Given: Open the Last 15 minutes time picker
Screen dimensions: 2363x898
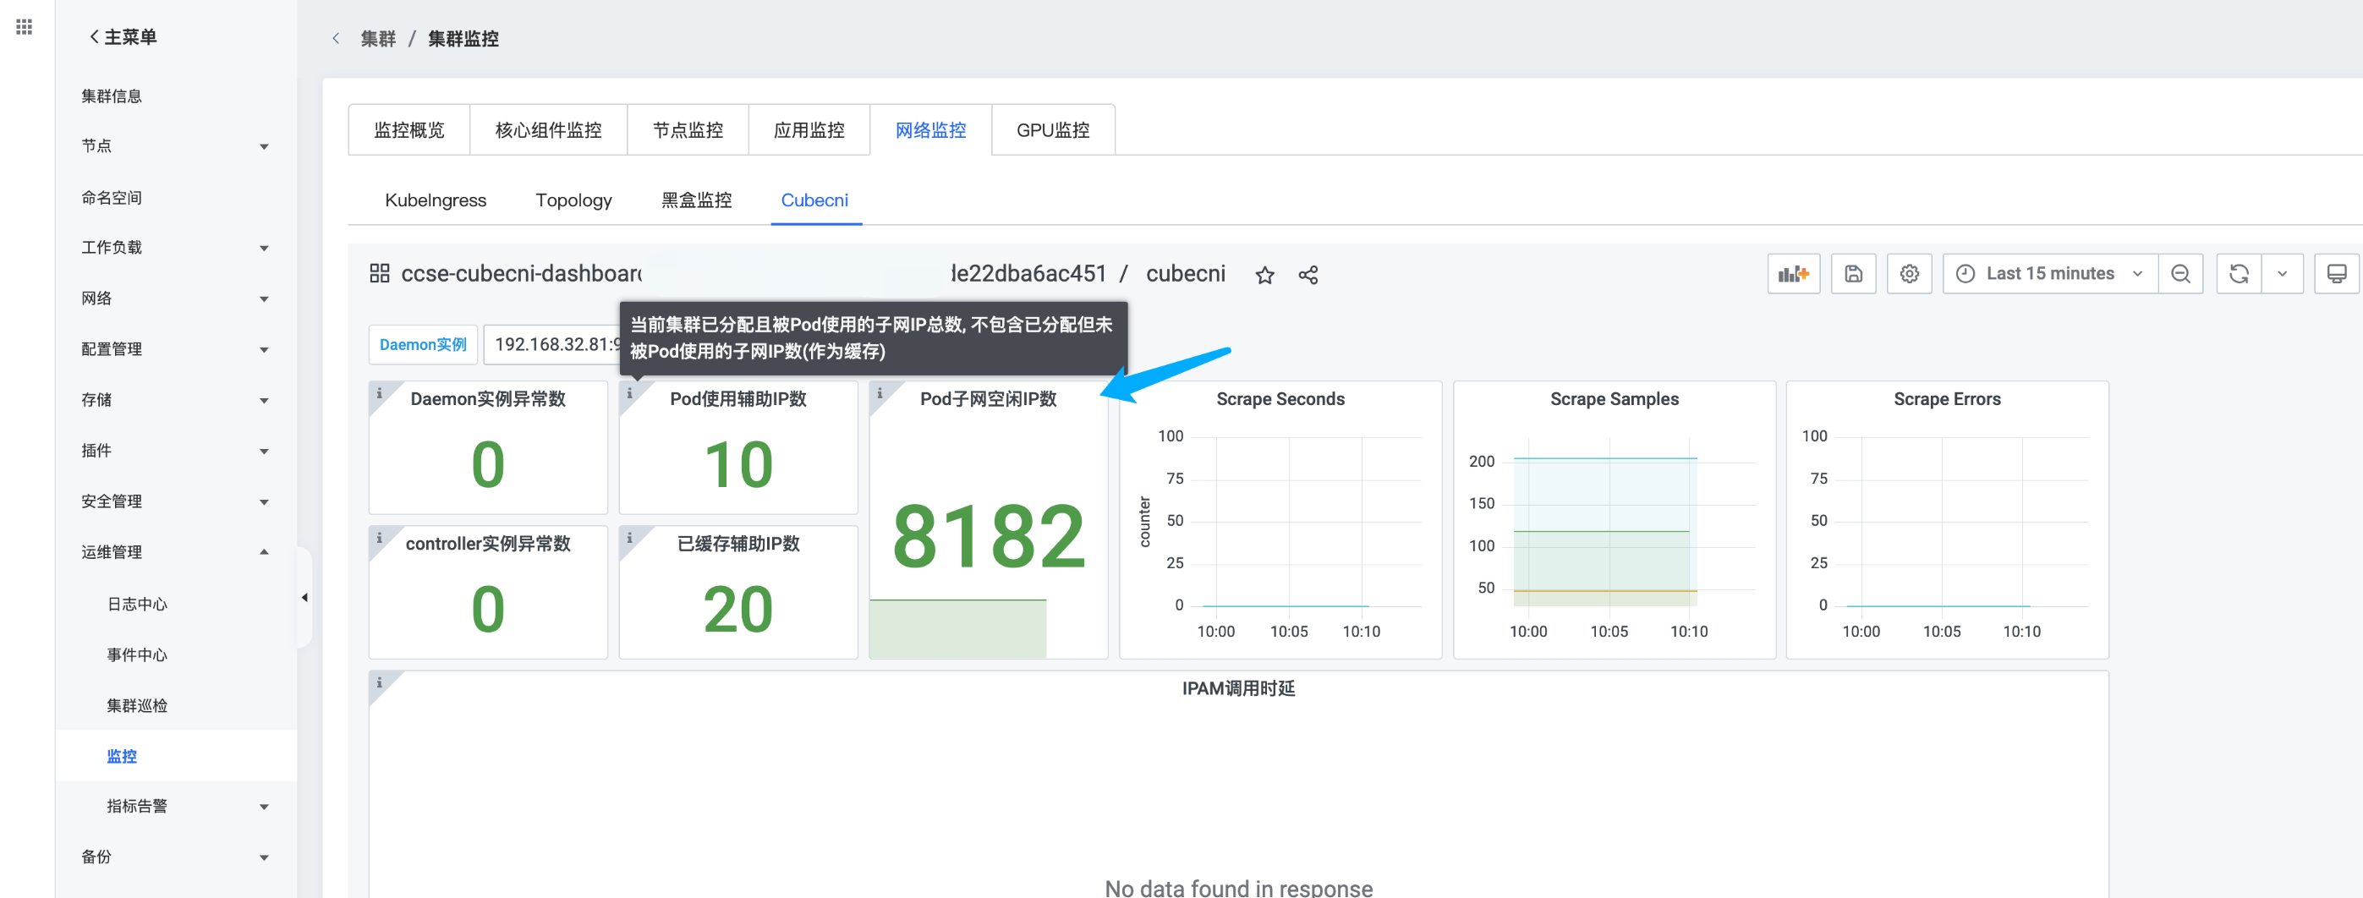Looking at the screenshot, I should click(2049, 274).
